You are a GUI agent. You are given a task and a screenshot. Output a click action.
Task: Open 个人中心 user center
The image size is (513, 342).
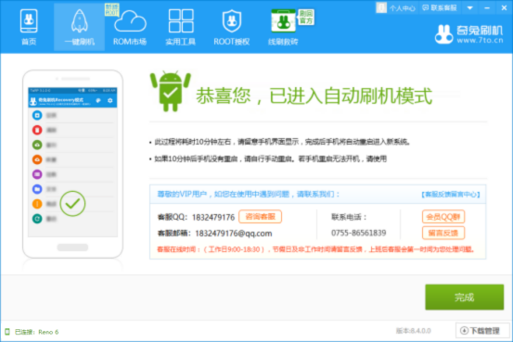(x=396, y=8)
